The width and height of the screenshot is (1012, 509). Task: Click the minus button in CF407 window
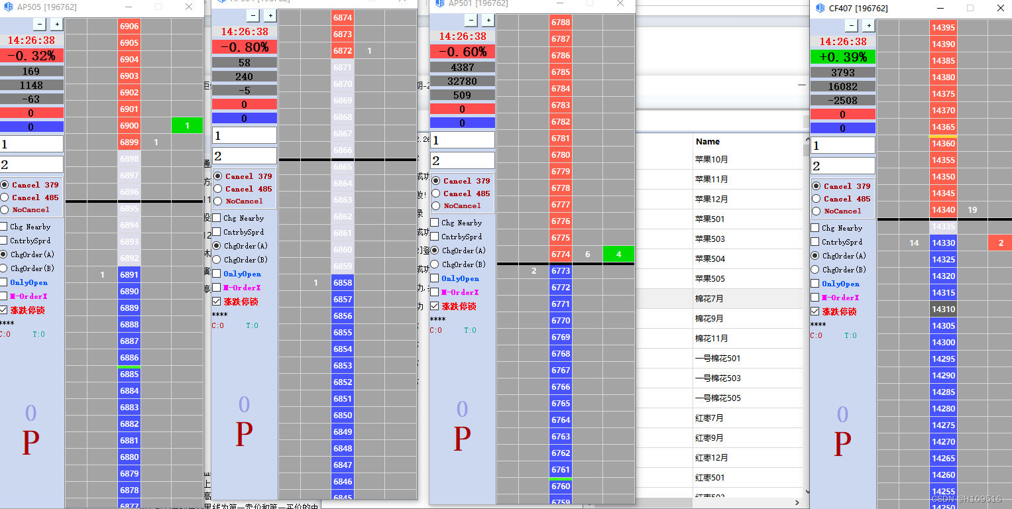click(850, 25)
